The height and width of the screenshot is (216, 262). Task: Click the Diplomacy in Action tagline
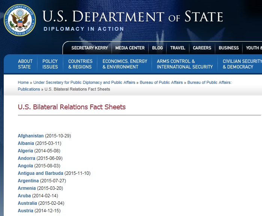pyautogui.click(x=83, y=29)
